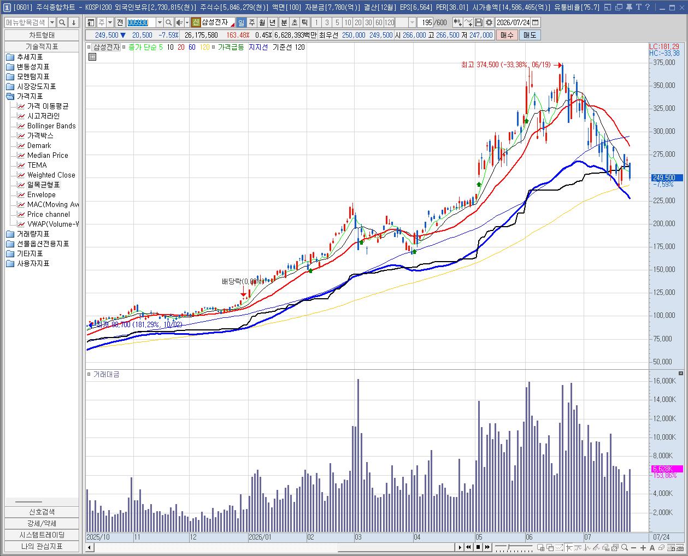Click the plus zoom-in icon
The image size is (688, 556).
pyautogui.click(x=643, y=547)
